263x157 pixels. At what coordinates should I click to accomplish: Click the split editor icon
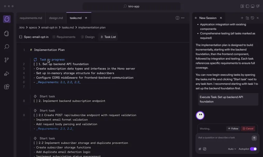[x=178, y=18]
